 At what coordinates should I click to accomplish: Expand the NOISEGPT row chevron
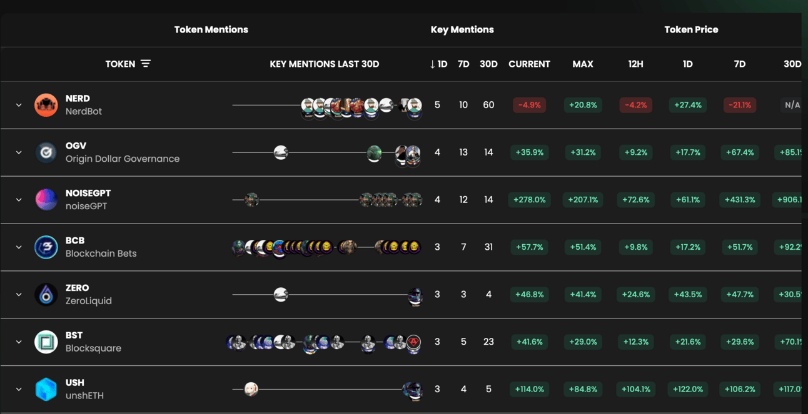19,200
